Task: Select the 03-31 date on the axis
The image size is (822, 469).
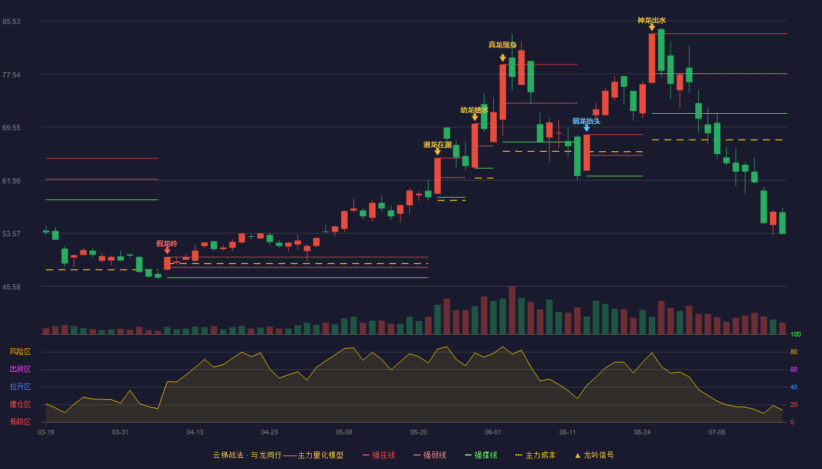Action: coord(120,432)
